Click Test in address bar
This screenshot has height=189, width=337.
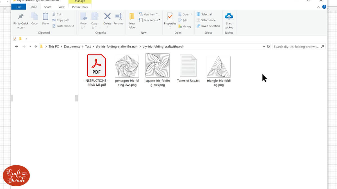coord(88,47)
